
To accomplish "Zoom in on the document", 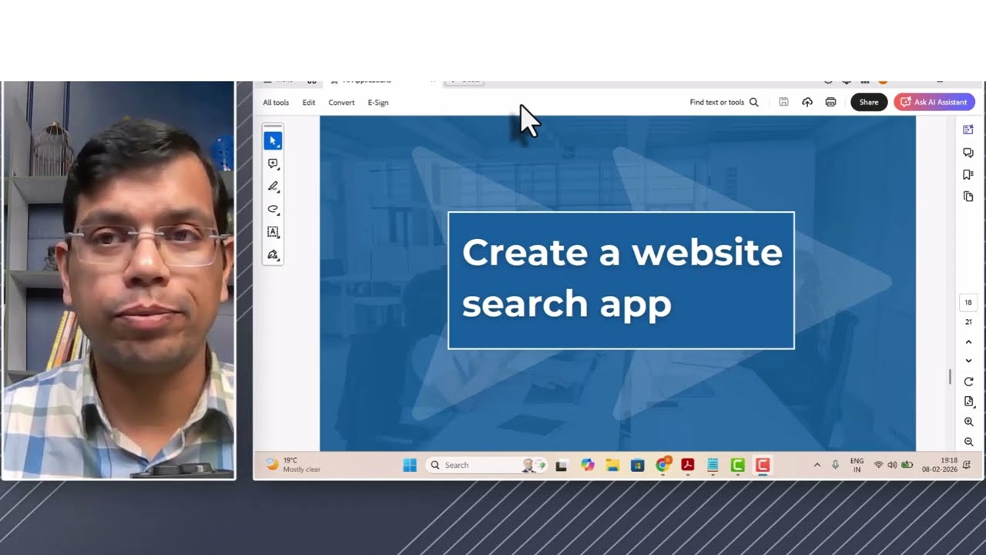I will click(968, 422).
